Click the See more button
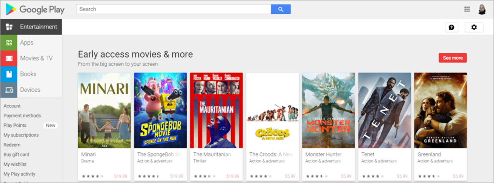 coord(453,58)
